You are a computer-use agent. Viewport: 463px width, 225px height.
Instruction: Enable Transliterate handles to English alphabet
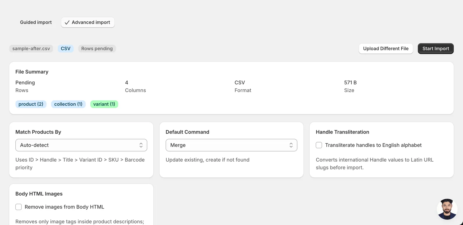(319, 145)
